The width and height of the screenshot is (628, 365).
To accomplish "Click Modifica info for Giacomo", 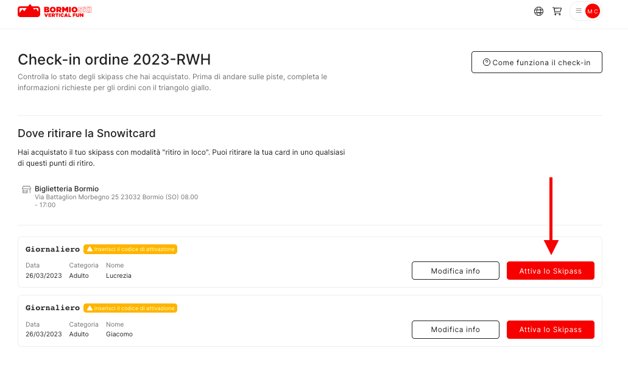I will point(456,329).
